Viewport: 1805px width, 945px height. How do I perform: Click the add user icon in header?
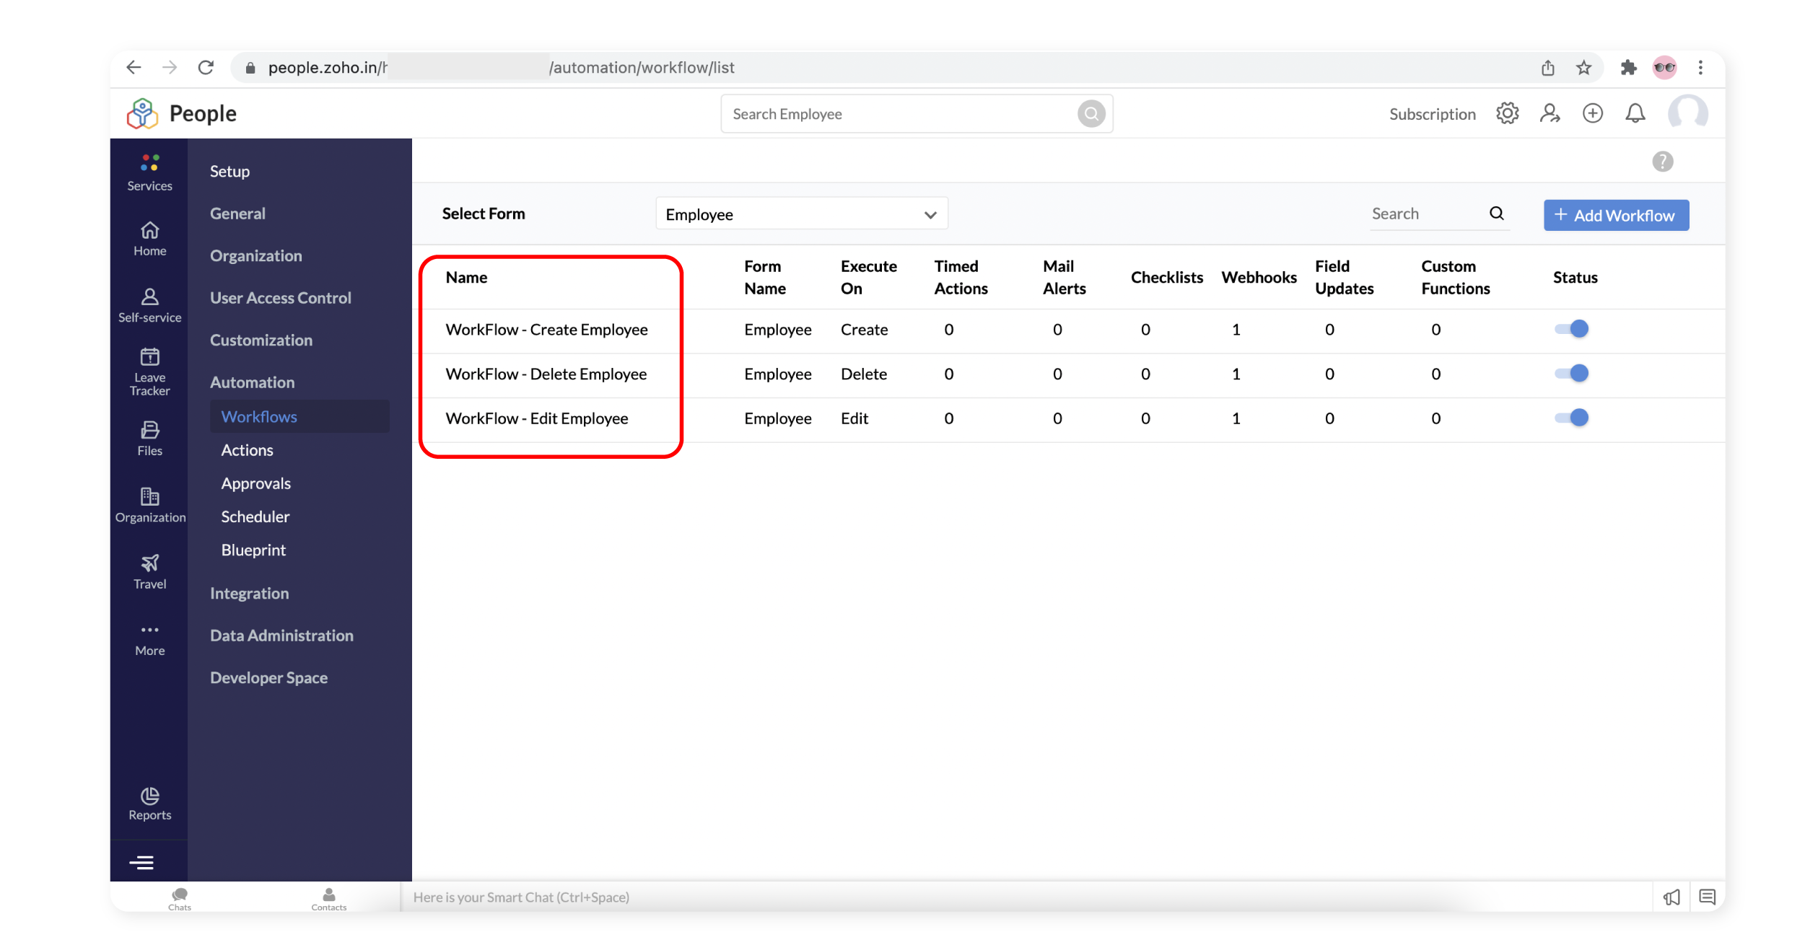(x=1550, y=113)
